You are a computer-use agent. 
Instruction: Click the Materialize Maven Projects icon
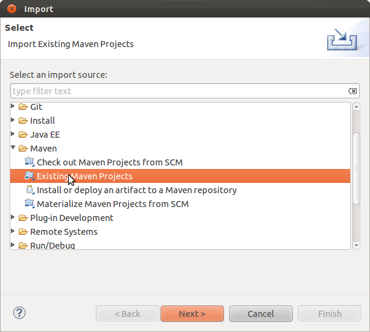click(30, 204)
